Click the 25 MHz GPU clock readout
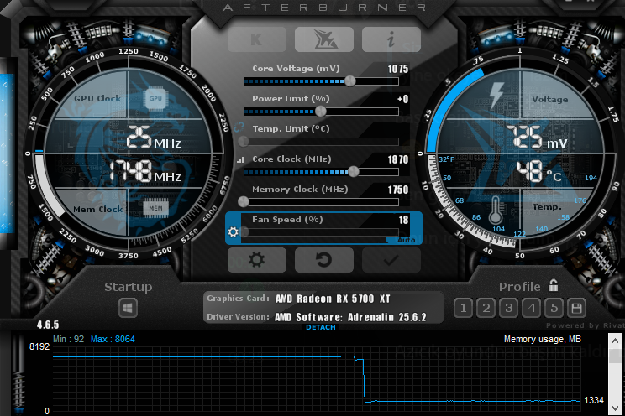Image resolution: width=625 pixels, height=416 pixels. 154,138
